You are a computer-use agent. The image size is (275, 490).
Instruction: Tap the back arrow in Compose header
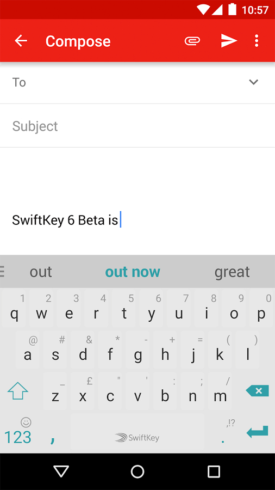pyautogui.click(x=21, y=41)
